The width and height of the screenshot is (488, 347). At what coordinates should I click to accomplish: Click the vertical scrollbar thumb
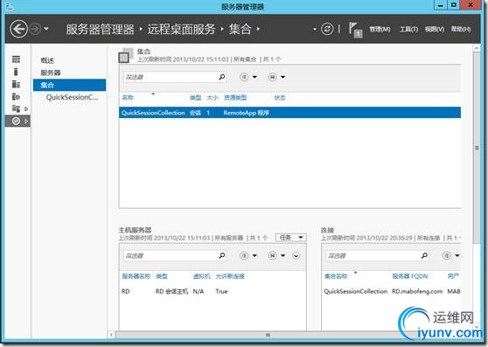click(x=477, y=148)
